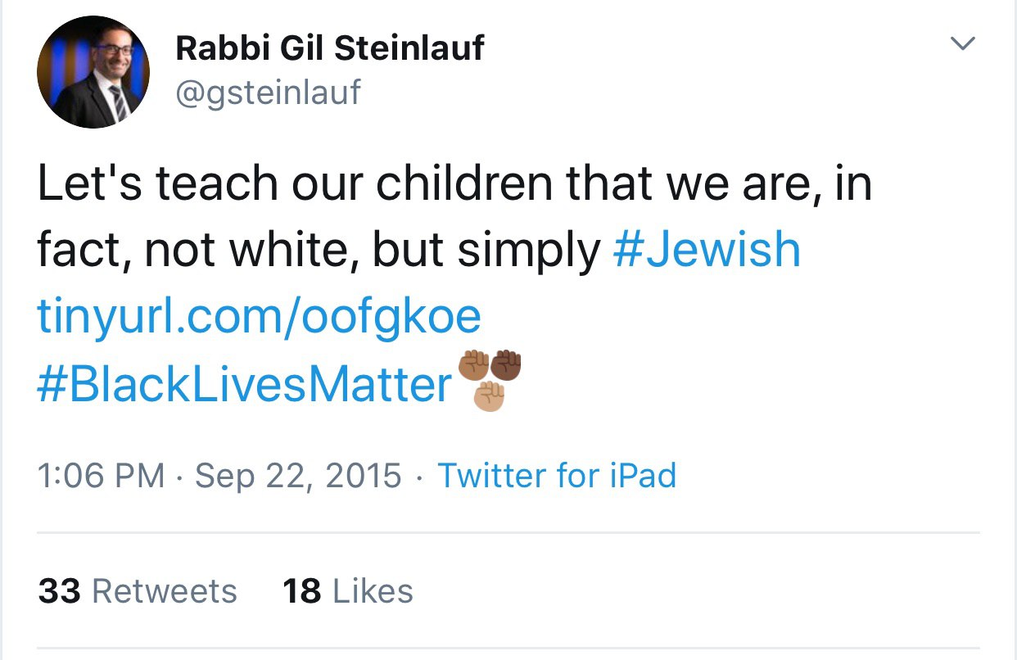
Task: Click the light-skinned raised fist emoji
Action: pyautogui.click(x=490, y=397)
